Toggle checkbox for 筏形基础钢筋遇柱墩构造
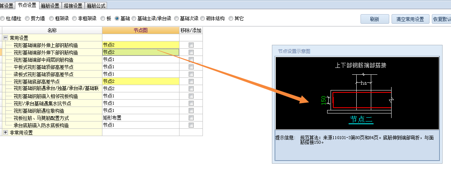Screen dimensions: 451x174 191,110
